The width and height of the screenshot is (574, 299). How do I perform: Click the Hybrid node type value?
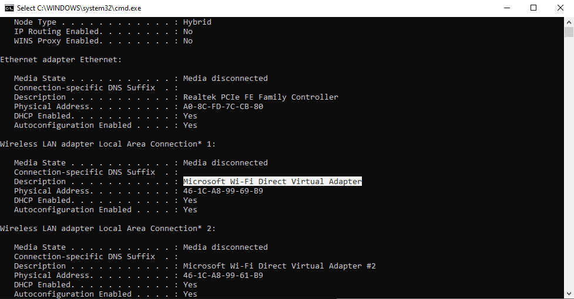click(197, 22)
